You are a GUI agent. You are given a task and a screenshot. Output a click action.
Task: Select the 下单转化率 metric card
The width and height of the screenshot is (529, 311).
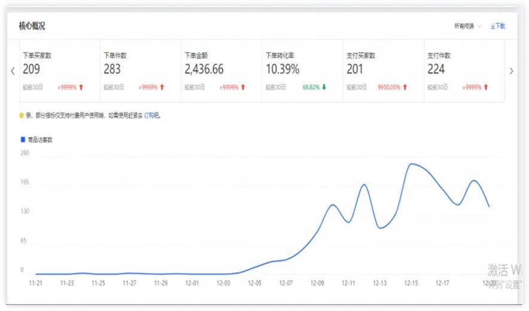pyautogui.click(x=302, y=70)
